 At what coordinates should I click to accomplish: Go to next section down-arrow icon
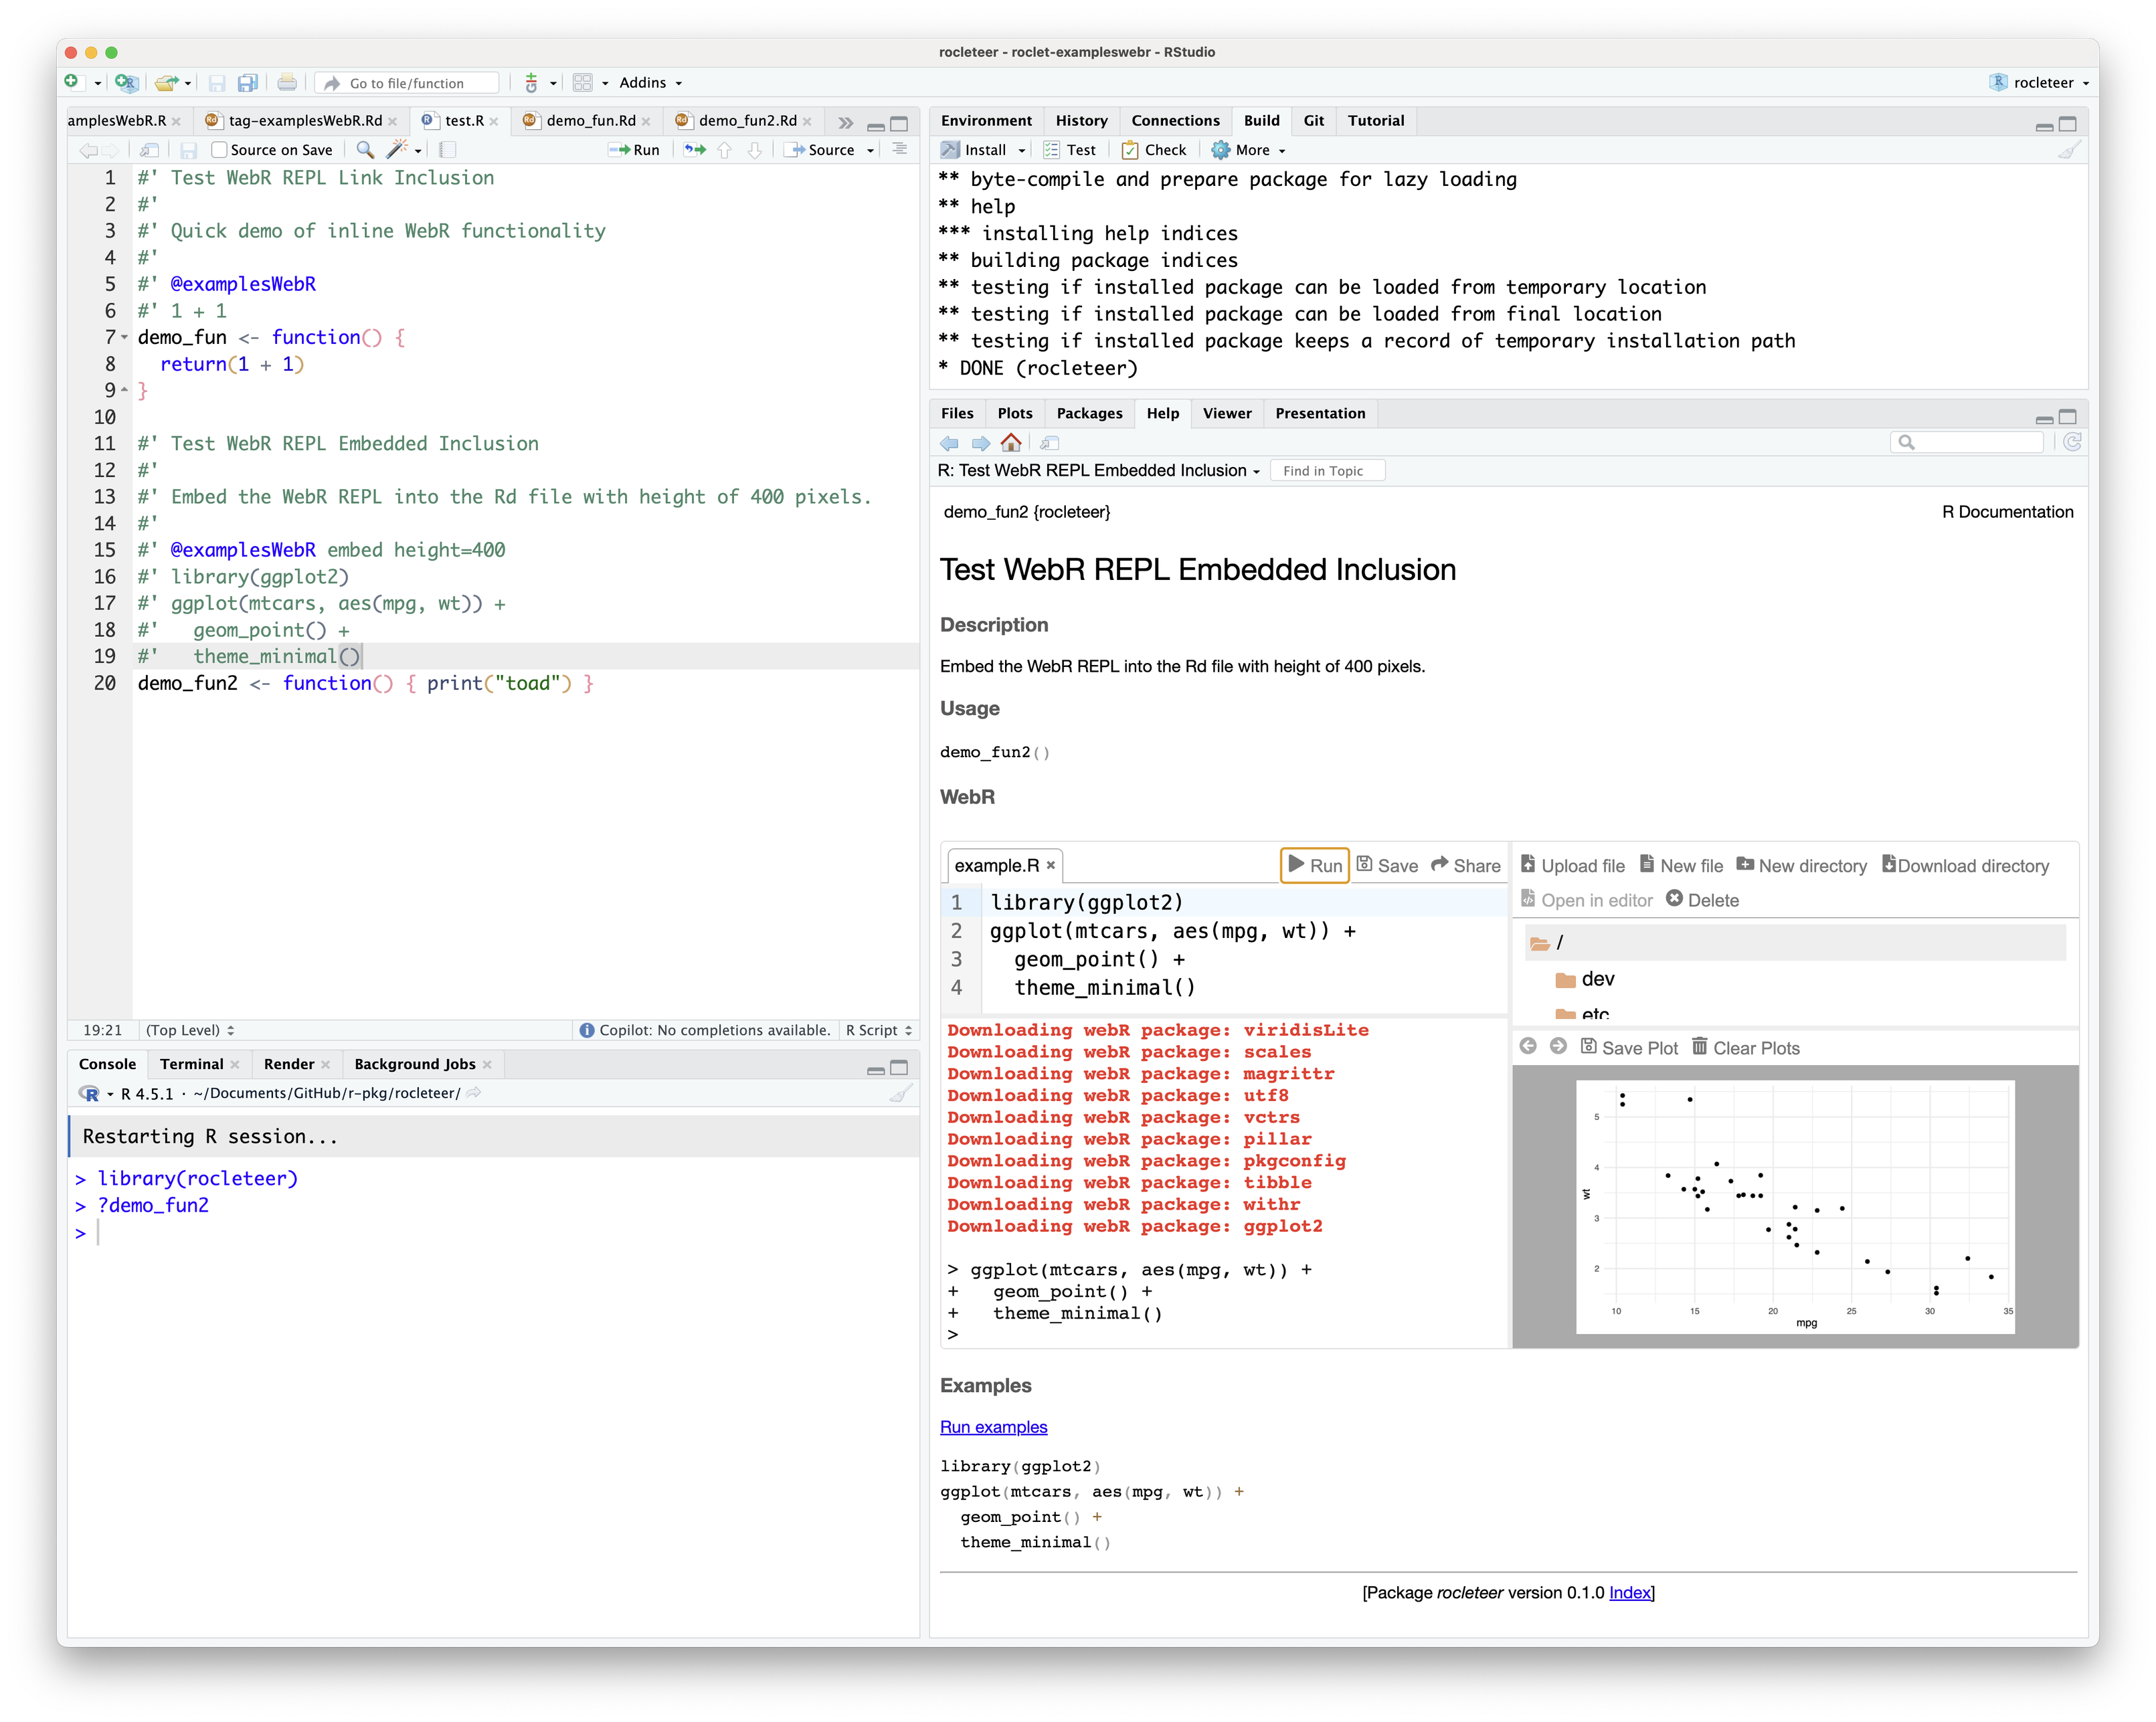coord(755,149)
